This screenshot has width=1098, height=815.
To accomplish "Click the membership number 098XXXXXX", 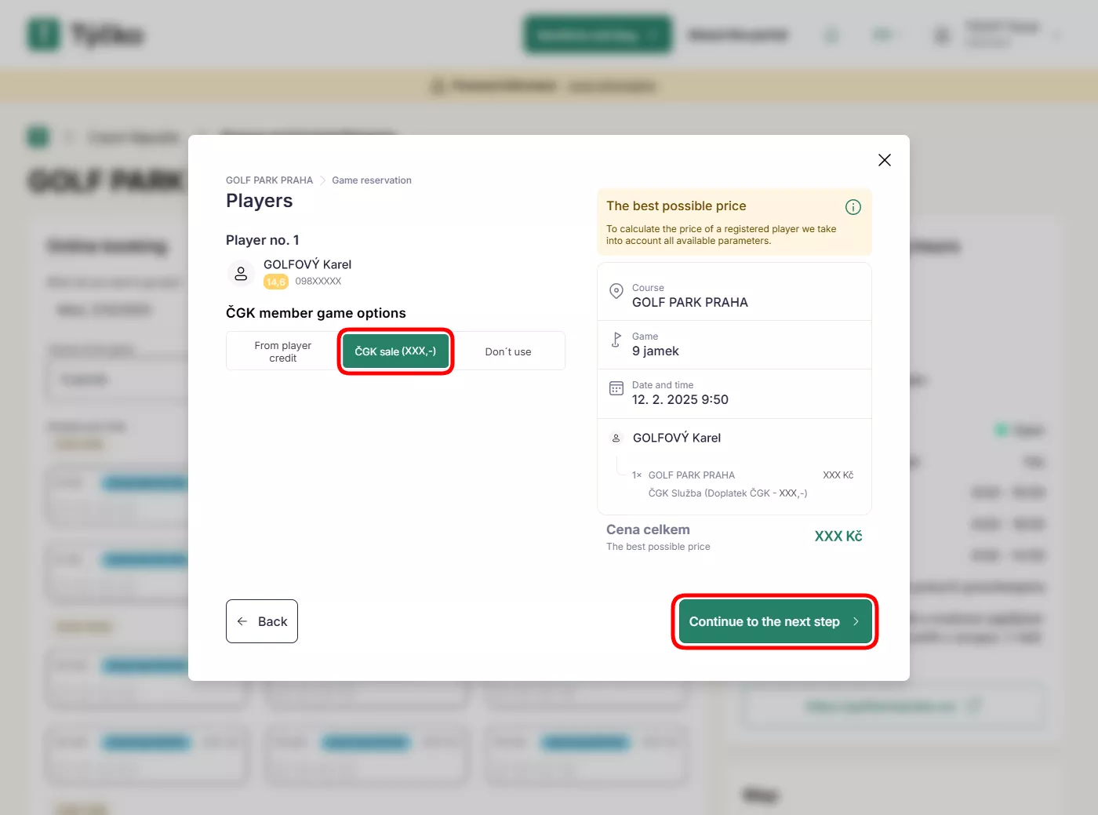I will click(318, 281).
